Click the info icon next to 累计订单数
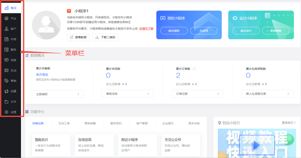301x158 pixels. [194, 69]
